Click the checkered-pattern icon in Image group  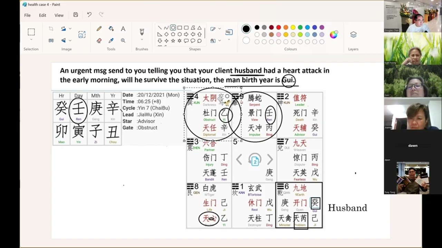tap(51, 40)
